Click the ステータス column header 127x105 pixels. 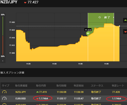97,86
